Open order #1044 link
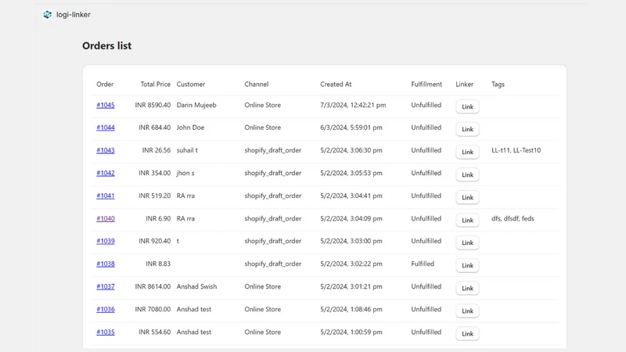 point(106,128)
